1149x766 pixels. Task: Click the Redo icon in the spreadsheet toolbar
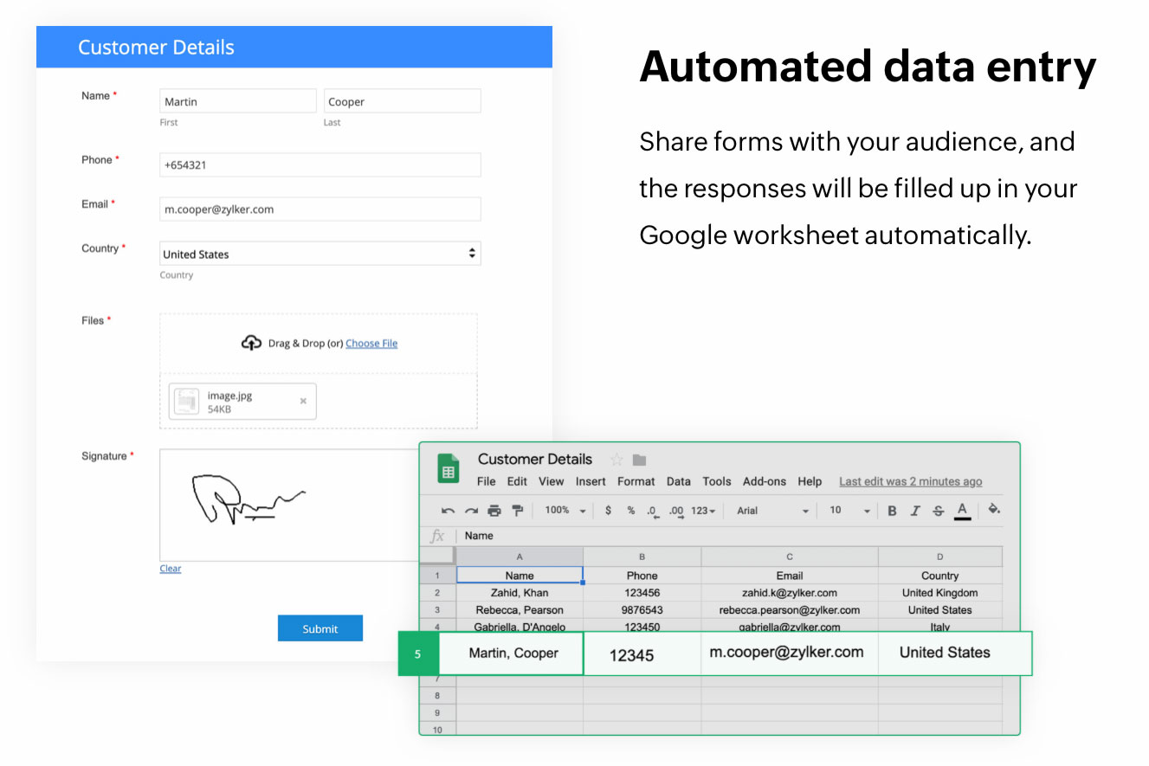point(470,510)
